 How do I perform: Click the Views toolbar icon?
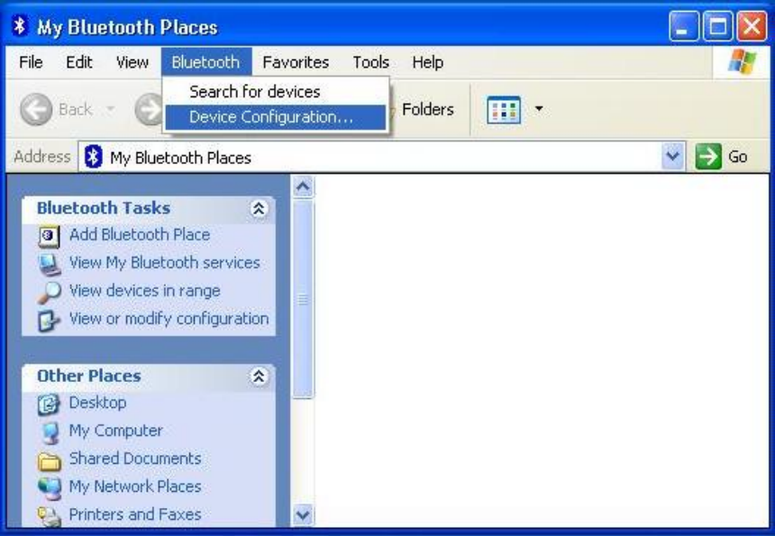point(504,109)
